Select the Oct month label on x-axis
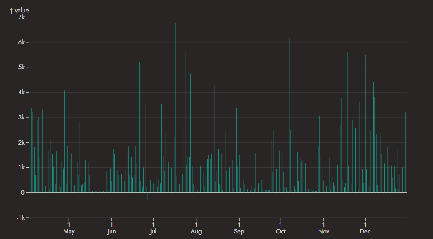 pos(281,232)
